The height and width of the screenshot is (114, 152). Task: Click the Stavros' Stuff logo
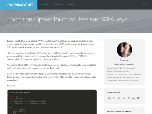pyautogui.click(x=20, y=5)
